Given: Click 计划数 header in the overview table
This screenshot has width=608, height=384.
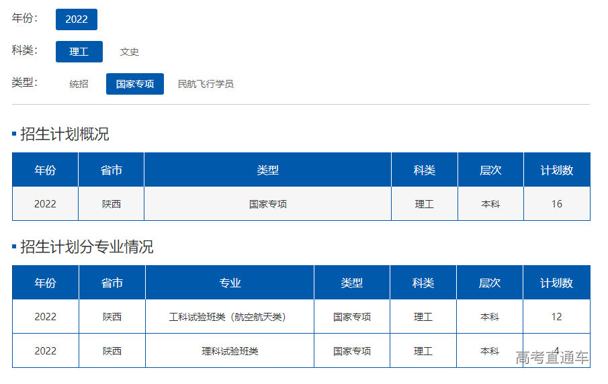Looking at the screenshot, I should 557,170.
